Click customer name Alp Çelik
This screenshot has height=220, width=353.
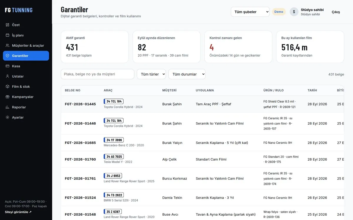coord(169,159)
